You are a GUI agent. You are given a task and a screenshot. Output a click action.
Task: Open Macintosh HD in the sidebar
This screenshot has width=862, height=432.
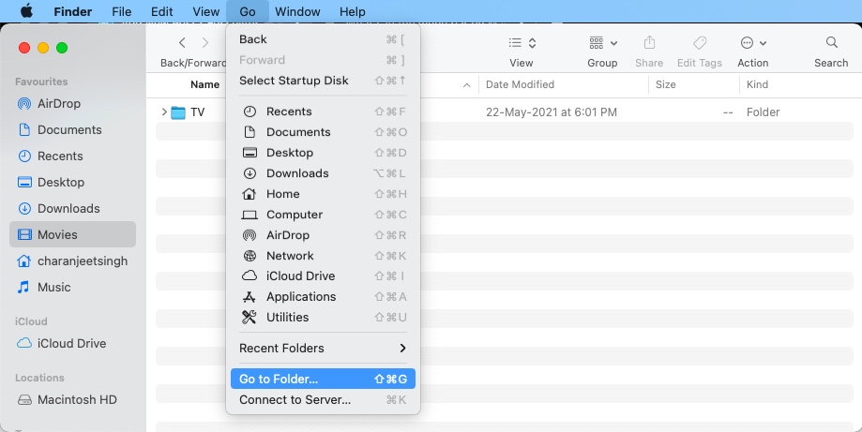click(72, 399)
